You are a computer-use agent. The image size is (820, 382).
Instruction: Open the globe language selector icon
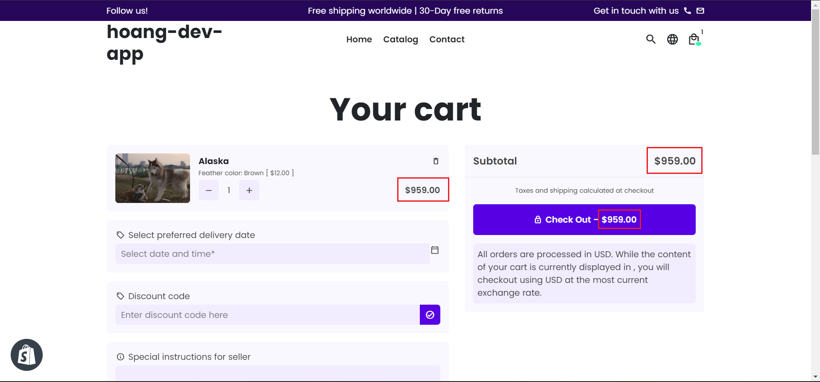(672, 39)
